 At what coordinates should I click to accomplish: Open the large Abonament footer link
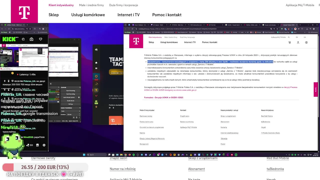[196, 169]
